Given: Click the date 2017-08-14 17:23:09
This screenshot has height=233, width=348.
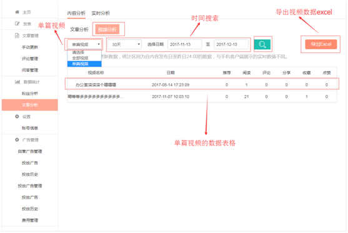Looking at the screenshot, I should [171, 85].
